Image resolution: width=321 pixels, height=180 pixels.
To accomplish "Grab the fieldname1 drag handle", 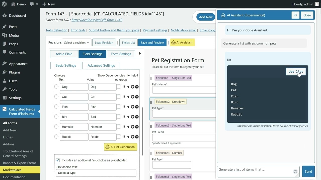I will (151, 78).
